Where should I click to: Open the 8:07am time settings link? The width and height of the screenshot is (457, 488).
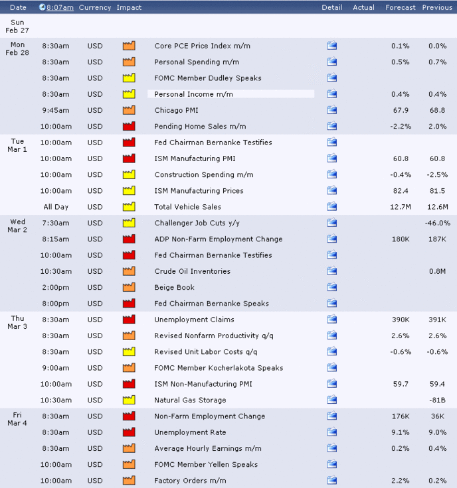(60, 7)
